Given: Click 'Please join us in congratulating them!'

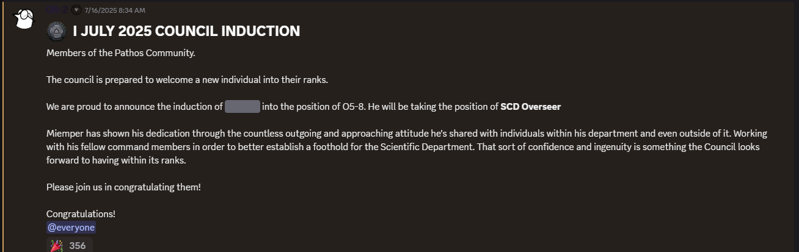Looking at the screenshot, I should pos(123,187).
